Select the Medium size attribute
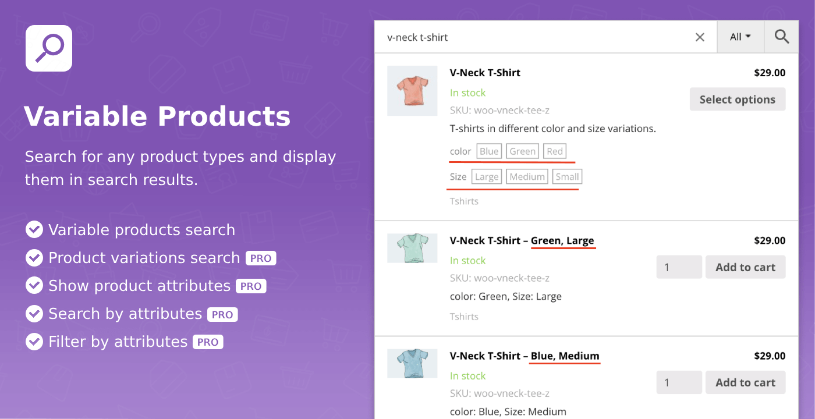 527,177
